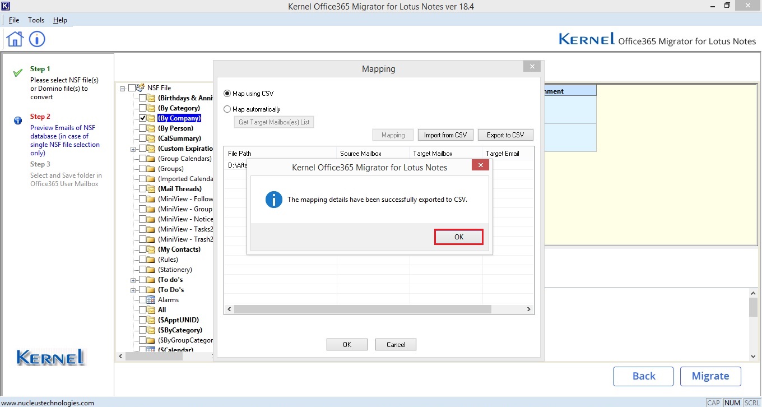Screen dimensions: 762x407
Task: Click the Target Mailbox column header
Action: [446, 154]
